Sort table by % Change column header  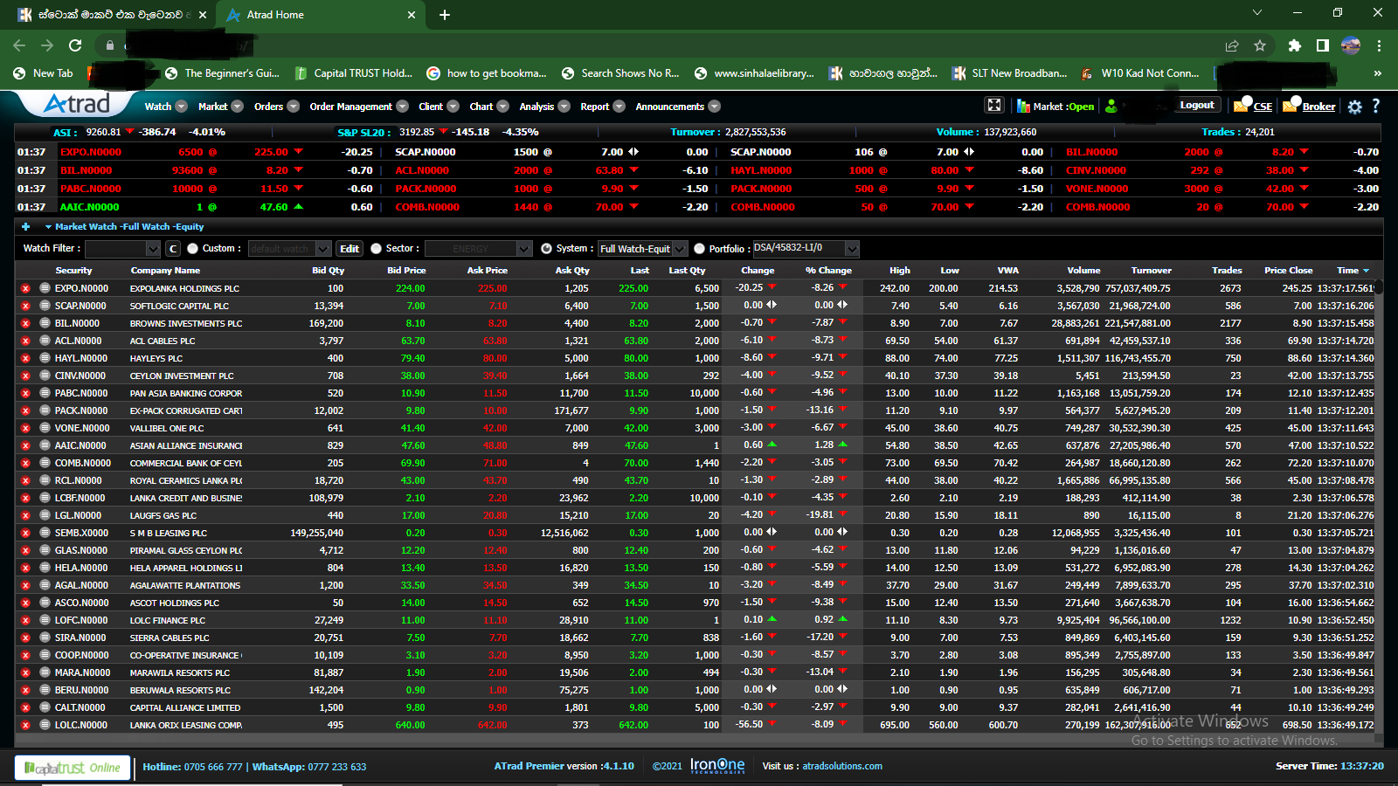[828, 271]
